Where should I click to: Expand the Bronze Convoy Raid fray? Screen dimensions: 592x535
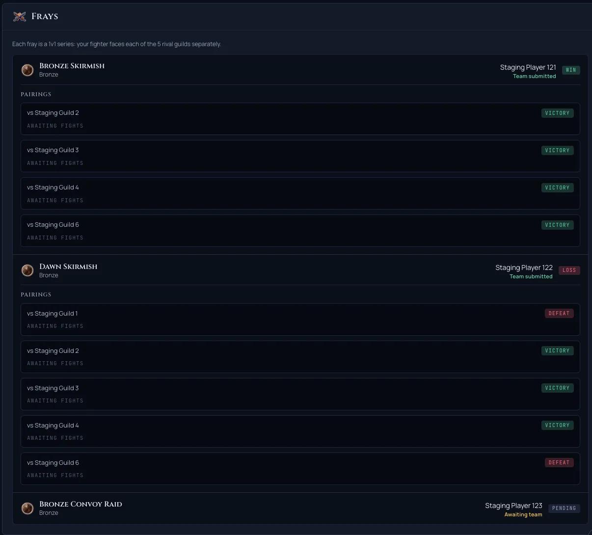[x=300, y=508]
